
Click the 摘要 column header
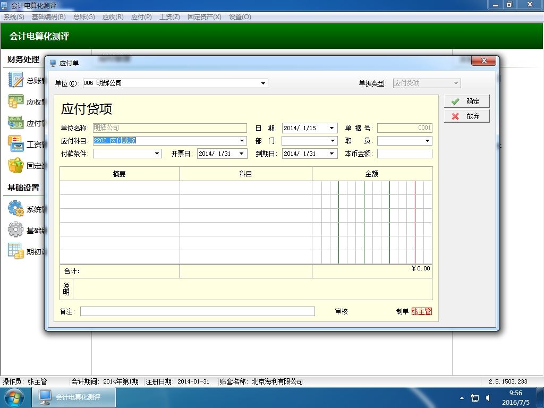point(120,174)
